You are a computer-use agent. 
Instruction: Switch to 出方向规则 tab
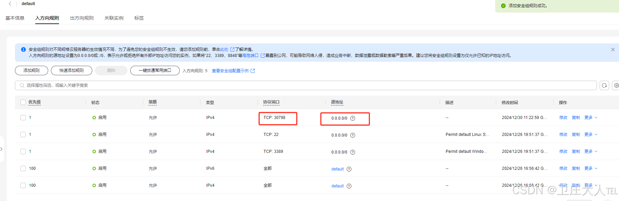point(82,18)
